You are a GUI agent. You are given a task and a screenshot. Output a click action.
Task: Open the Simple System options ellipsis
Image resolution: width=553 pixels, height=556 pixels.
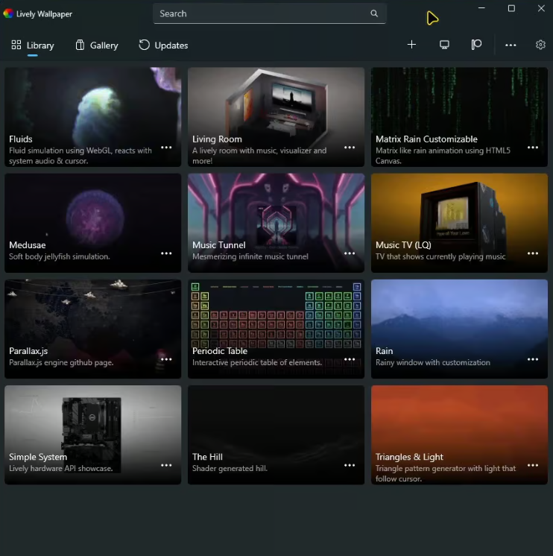[x=166, y=465]
